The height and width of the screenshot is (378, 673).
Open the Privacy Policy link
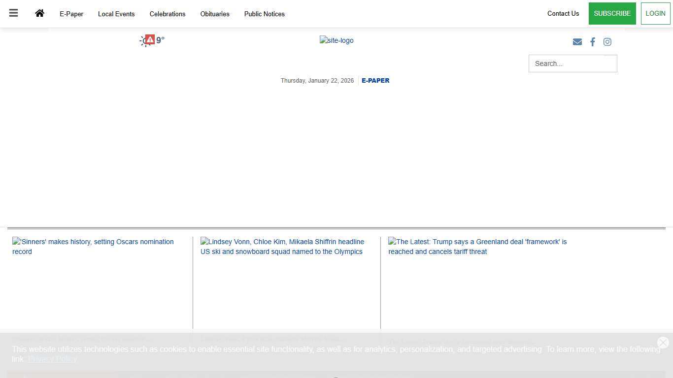pyautogui.click(x=52, y=359)
